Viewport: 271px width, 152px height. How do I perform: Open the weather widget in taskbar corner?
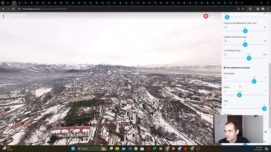tap(8, 149)
